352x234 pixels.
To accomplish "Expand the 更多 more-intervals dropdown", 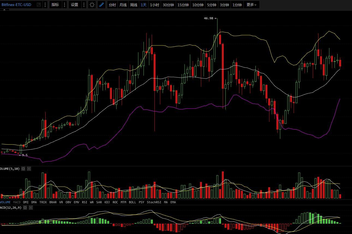I will tap(251, 5).
